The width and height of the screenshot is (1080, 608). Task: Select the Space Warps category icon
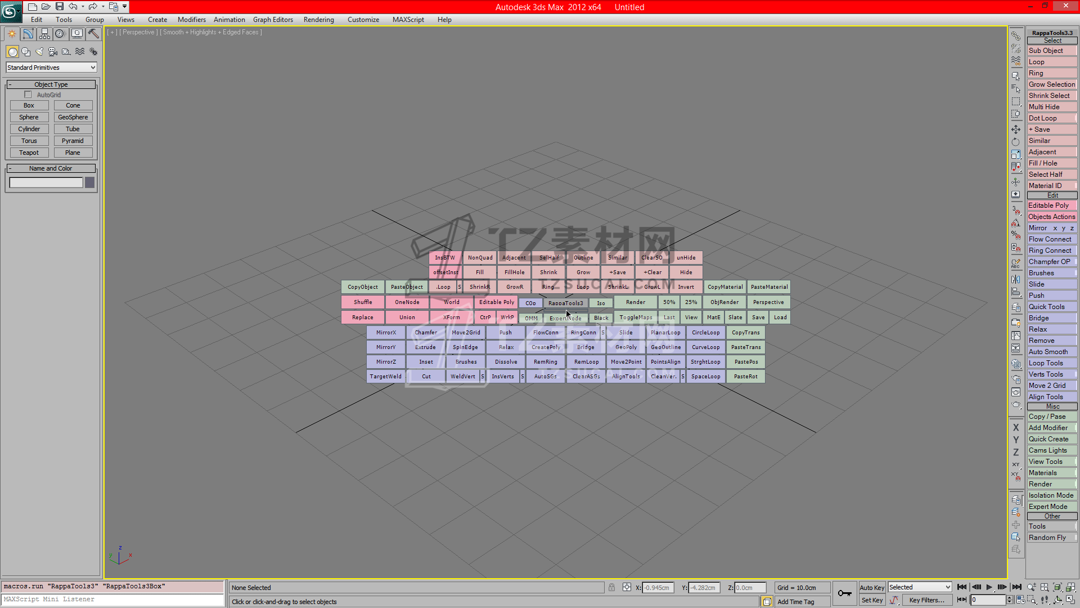click(80, 52)
